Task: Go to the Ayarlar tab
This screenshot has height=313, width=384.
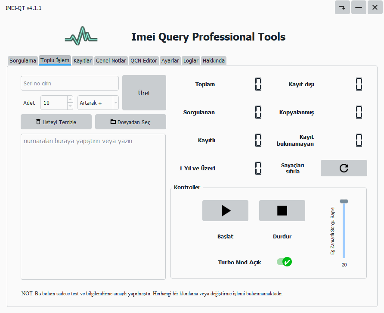Action: click(170, 61)
